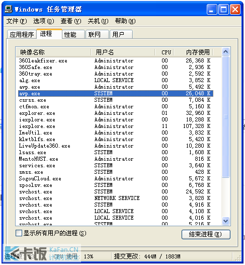Click the scrollbar down arrow
Viewport: 245px width, 265px height.
pyautogui.click(x=225, y=221)
